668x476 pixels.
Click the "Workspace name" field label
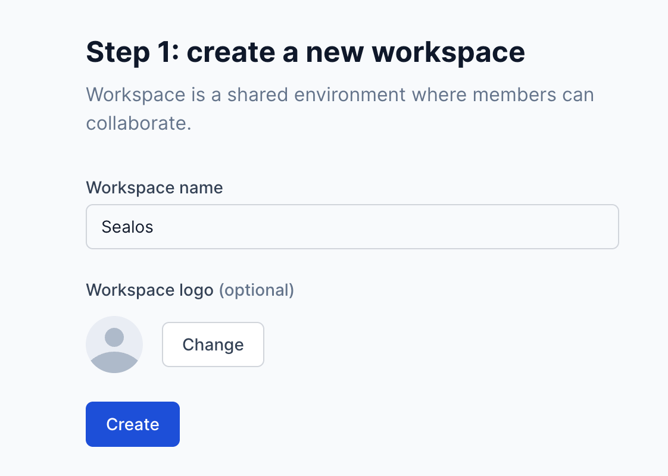(154, 188)
